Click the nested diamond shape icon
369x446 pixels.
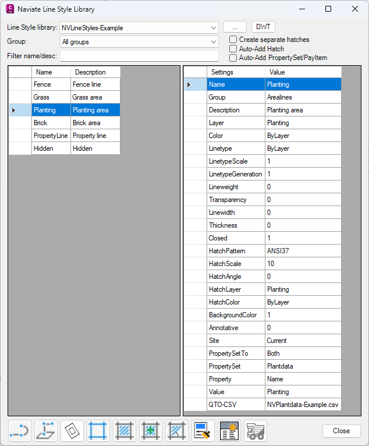pos(72,431)
